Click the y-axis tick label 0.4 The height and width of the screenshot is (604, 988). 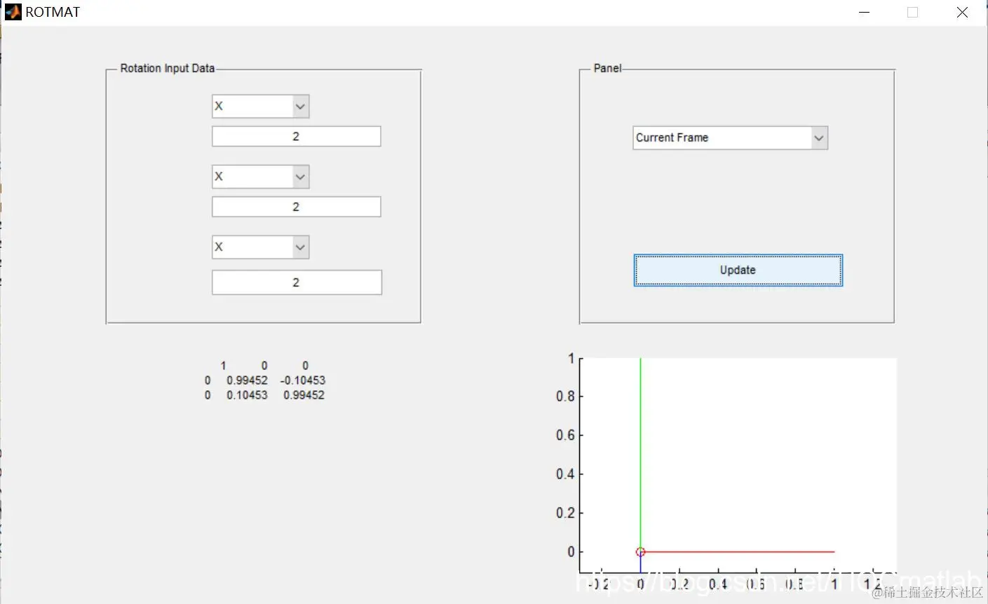tap(565, 474)
